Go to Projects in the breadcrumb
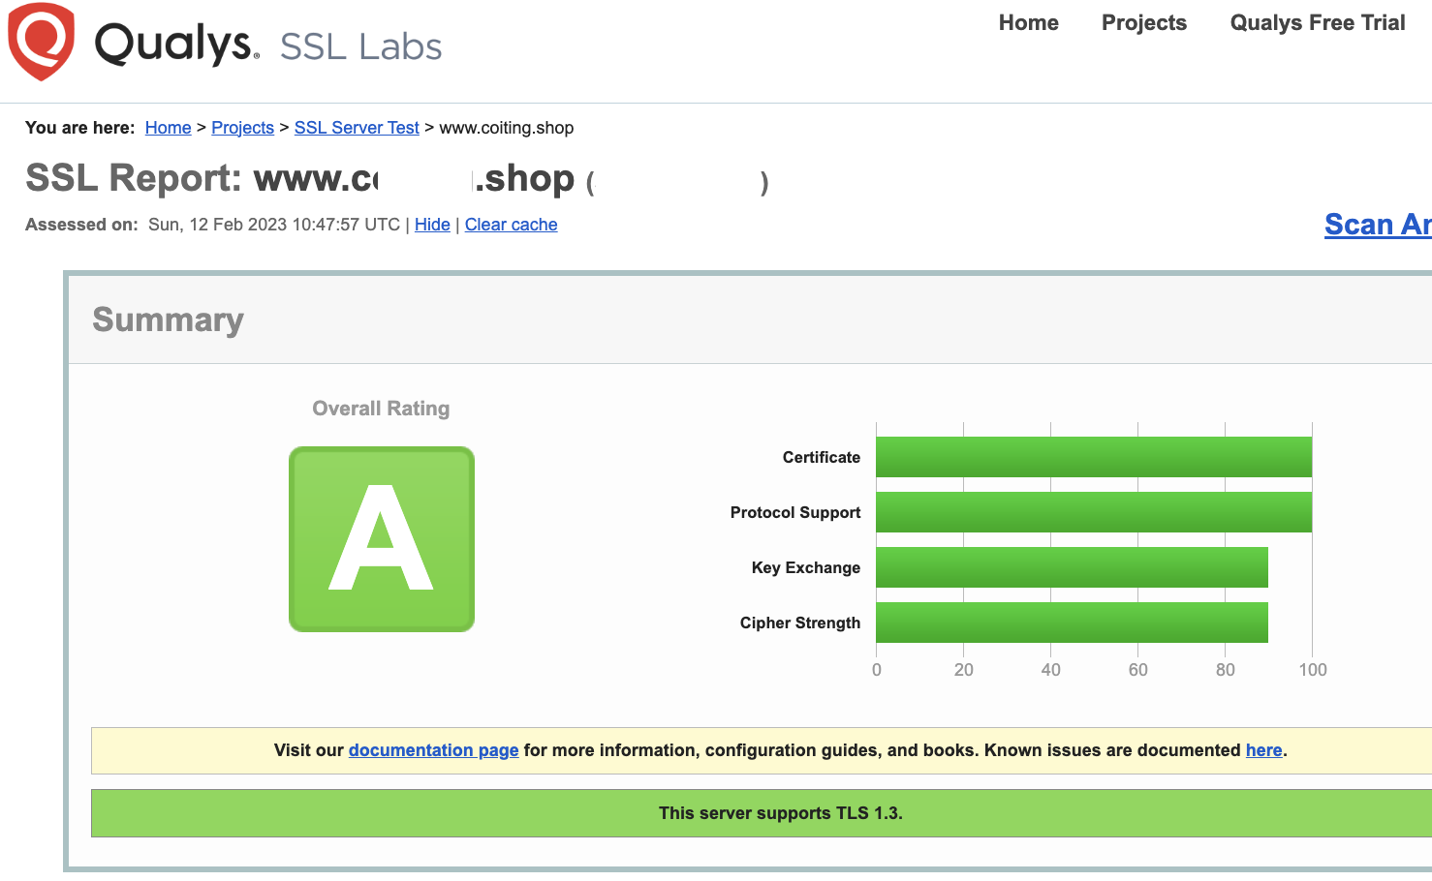 coord(242,128)
